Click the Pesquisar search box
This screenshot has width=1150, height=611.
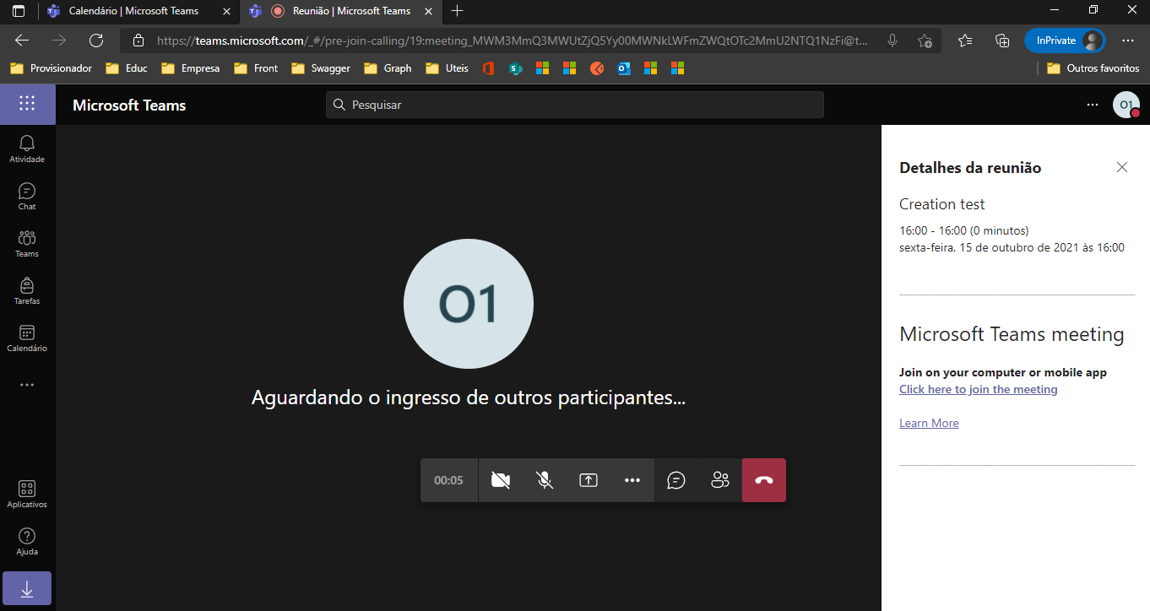[575, 105]
